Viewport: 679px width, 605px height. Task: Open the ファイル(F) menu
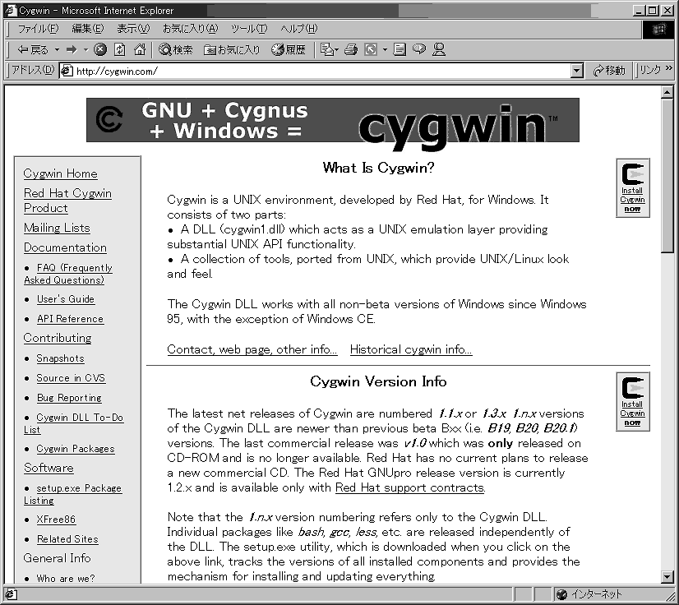[38, 29]
